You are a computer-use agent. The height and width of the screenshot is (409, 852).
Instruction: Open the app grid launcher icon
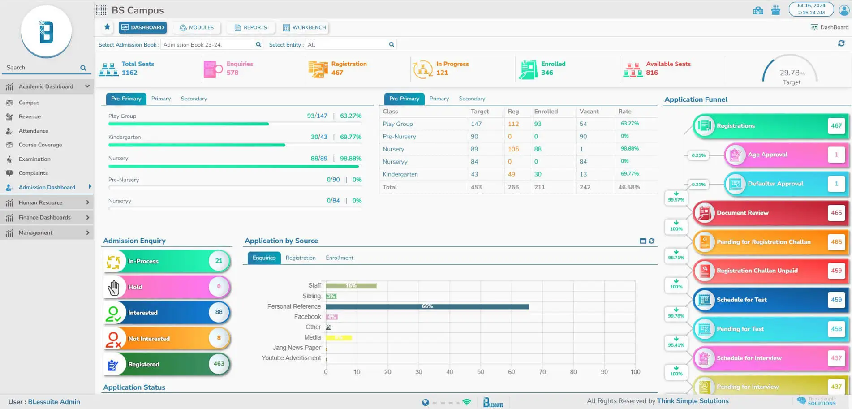[101, 10]
